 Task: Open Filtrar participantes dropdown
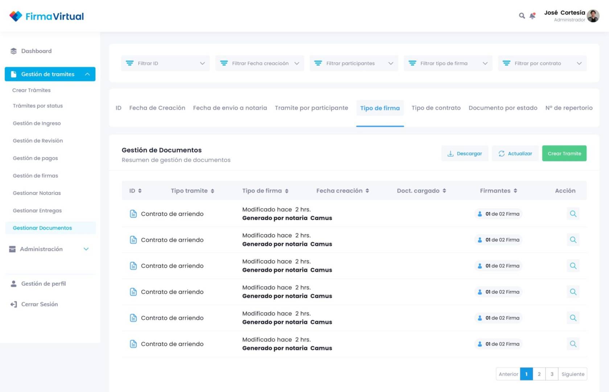354,63
